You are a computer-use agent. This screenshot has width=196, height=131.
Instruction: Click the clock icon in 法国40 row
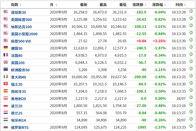191,54
